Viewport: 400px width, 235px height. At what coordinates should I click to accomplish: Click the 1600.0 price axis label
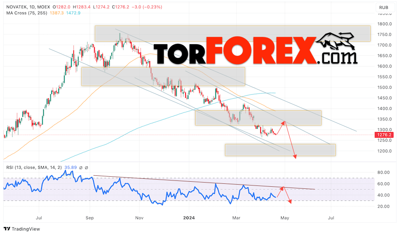[384, 66]
